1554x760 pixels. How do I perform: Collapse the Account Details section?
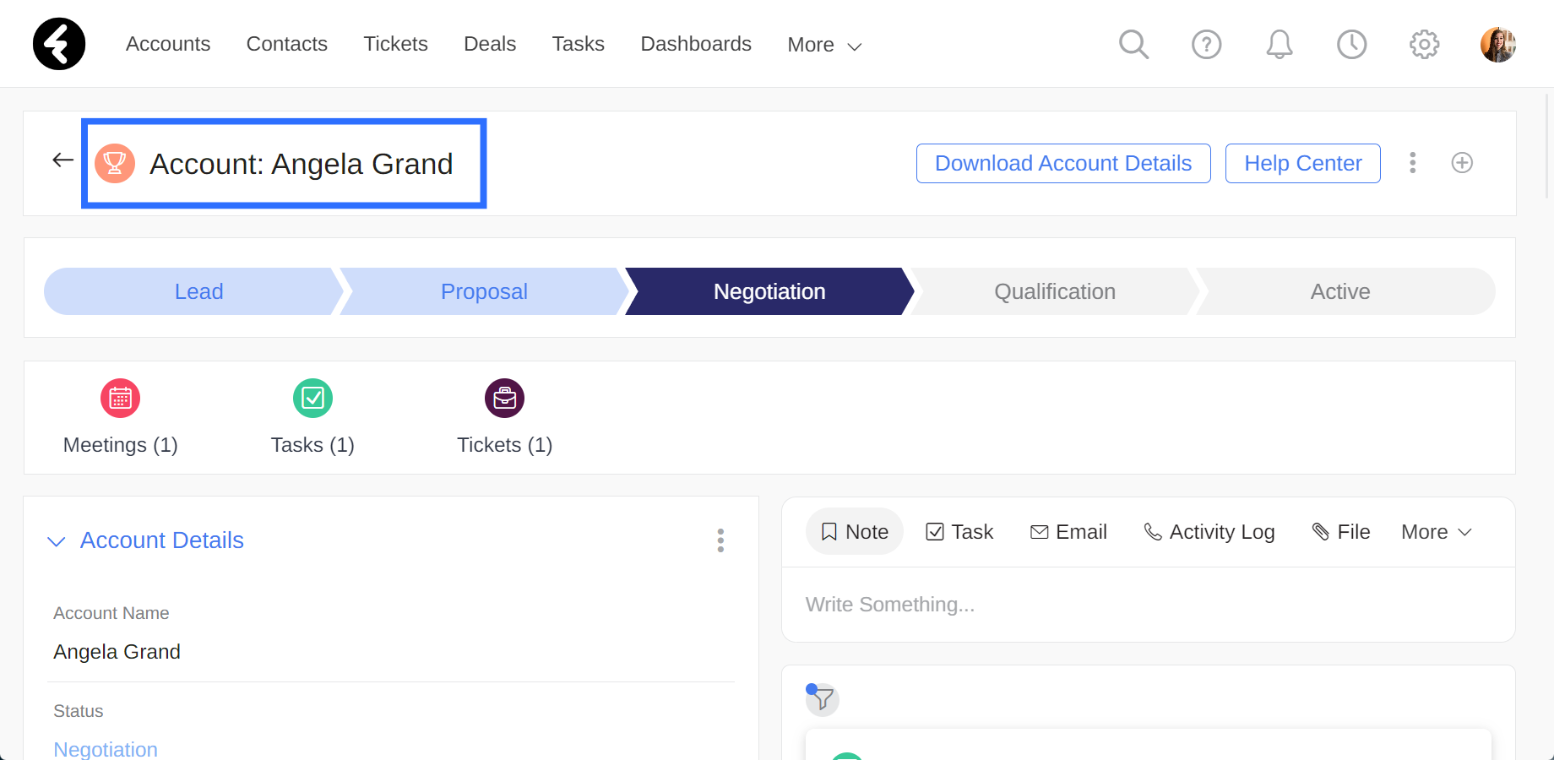(x=56, y=541)
